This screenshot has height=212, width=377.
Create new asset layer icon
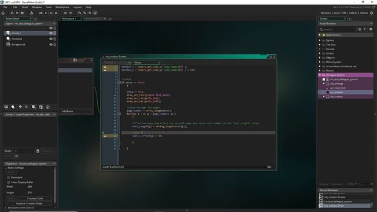34,107
